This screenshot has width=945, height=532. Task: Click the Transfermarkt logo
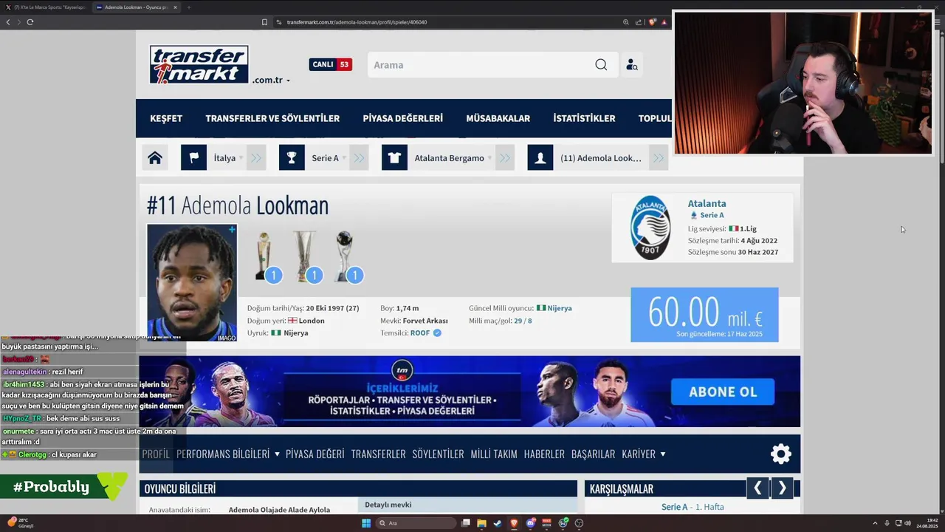[199, 64]
